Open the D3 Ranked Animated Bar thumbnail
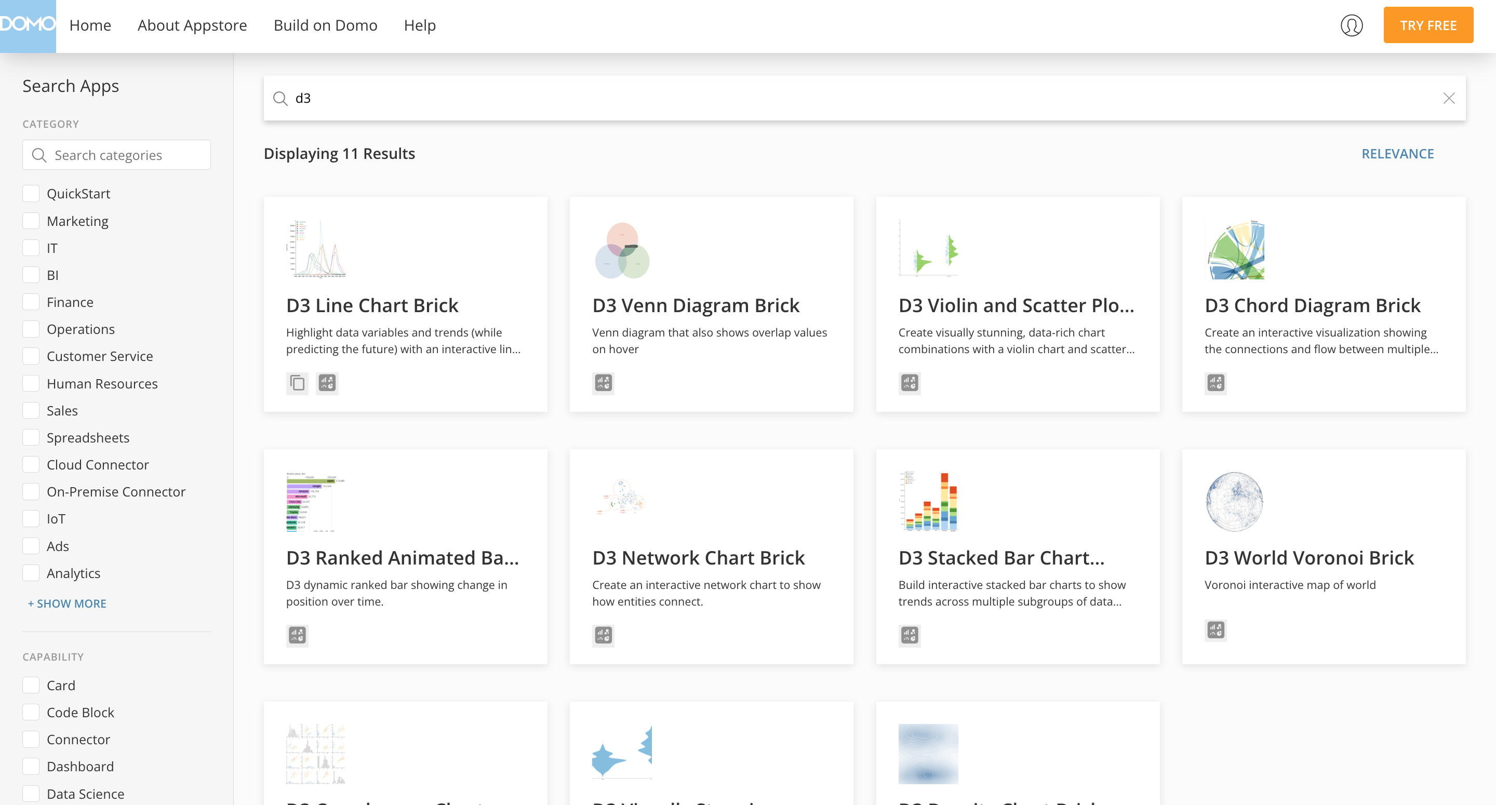Viewport: 1496px width, 805px height. 315,502
